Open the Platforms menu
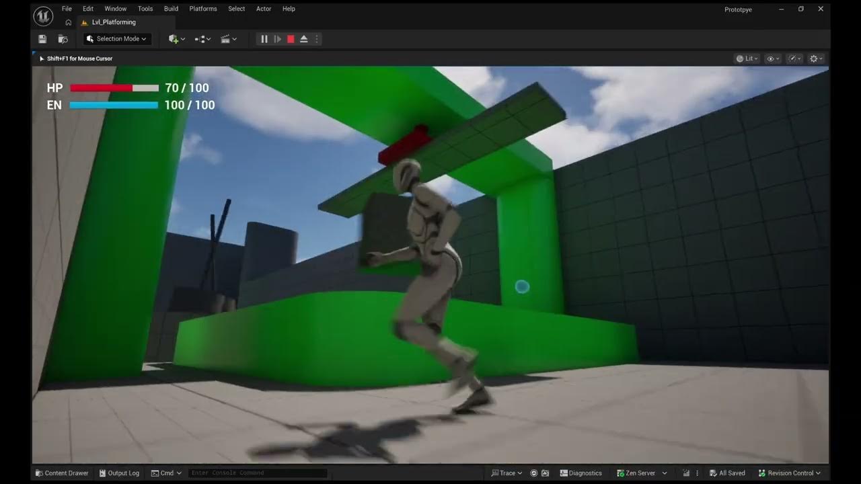 click(x=203, y=9)
